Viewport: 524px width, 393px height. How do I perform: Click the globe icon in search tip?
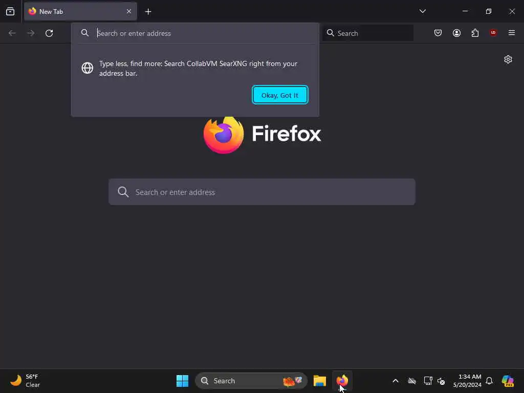(x=87, y=68)
